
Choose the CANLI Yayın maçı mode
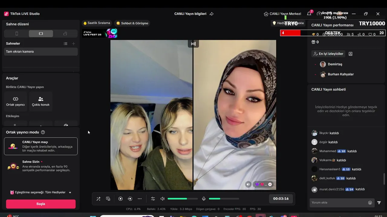[41, 146]
